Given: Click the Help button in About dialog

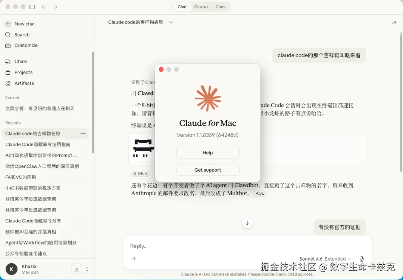Looking at the screenshot, I should (x=208, y=153).
